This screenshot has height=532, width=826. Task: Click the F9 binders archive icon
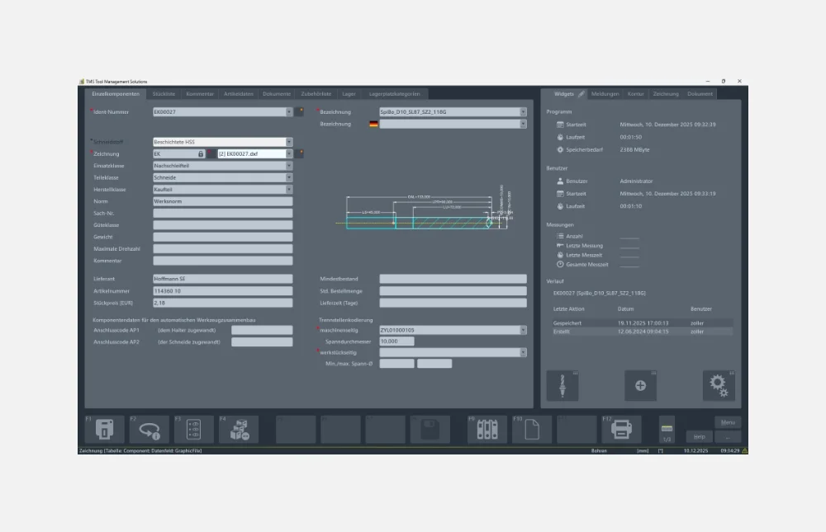487,430
